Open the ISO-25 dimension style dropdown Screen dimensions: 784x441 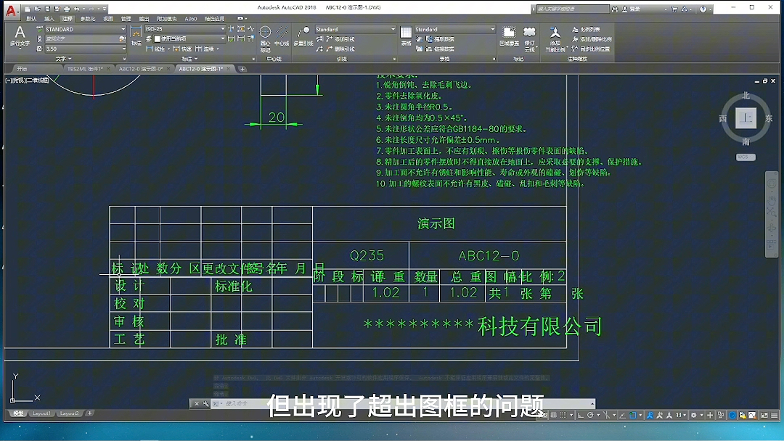(222, 28)
